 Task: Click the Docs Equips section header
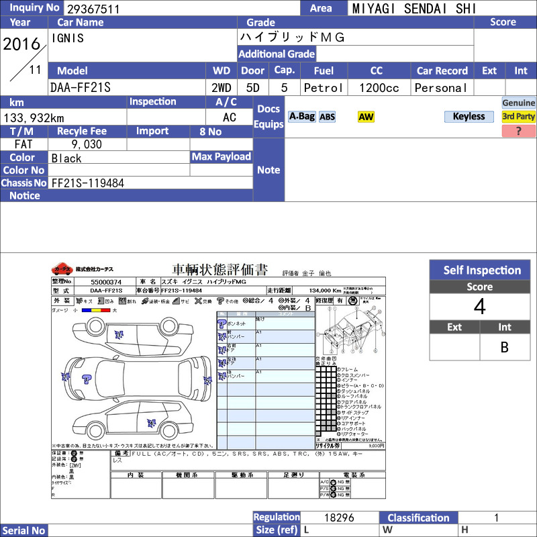[268, 117]
